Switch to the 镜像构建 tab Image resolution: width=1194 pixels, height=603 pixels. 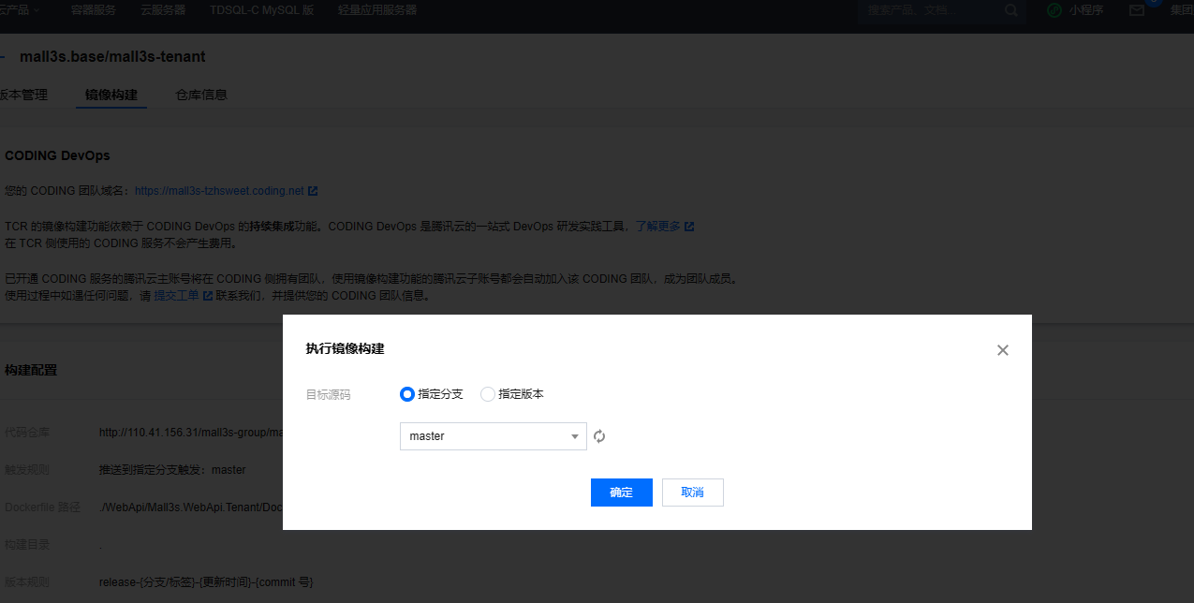(x=111, y=95)
